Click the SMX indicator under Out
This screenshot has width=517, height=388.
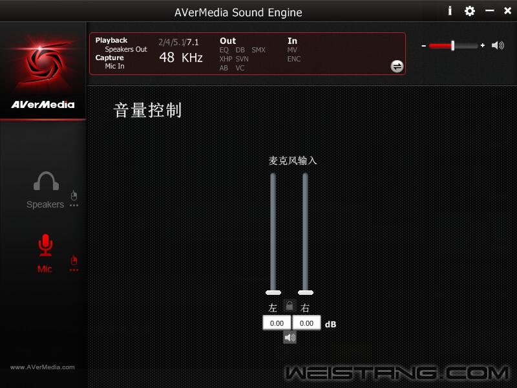(258, 50)
